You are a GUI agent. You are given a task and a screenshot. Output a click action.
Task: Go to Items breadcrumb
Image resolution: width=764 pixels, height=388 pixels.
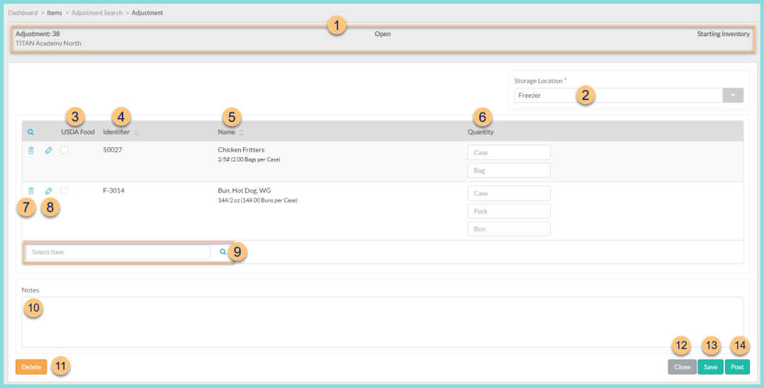[x=55, y=13]
